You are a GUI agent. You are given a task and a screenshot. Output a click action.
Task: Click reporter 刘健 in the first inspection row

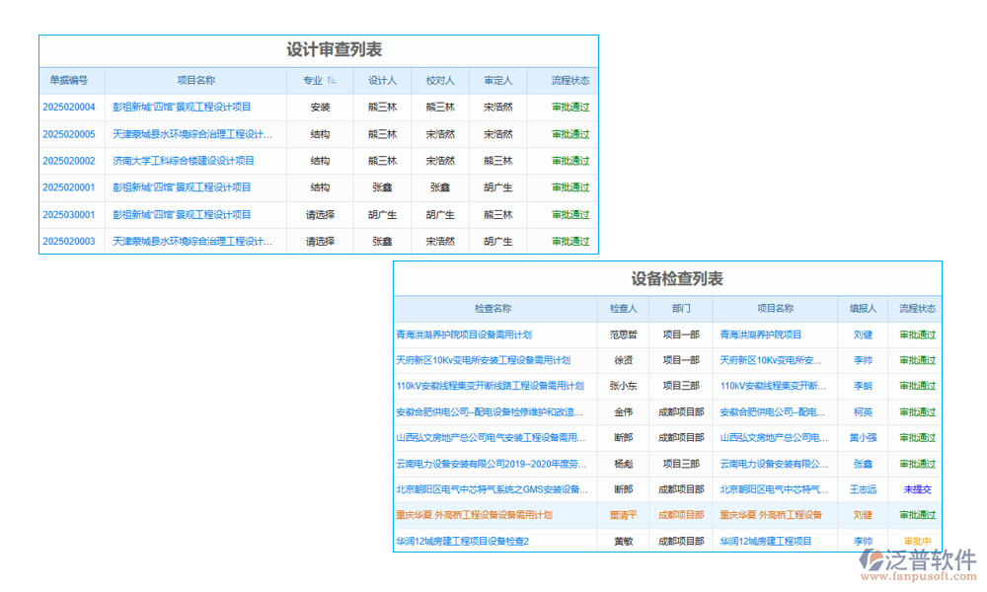point(863,334)
